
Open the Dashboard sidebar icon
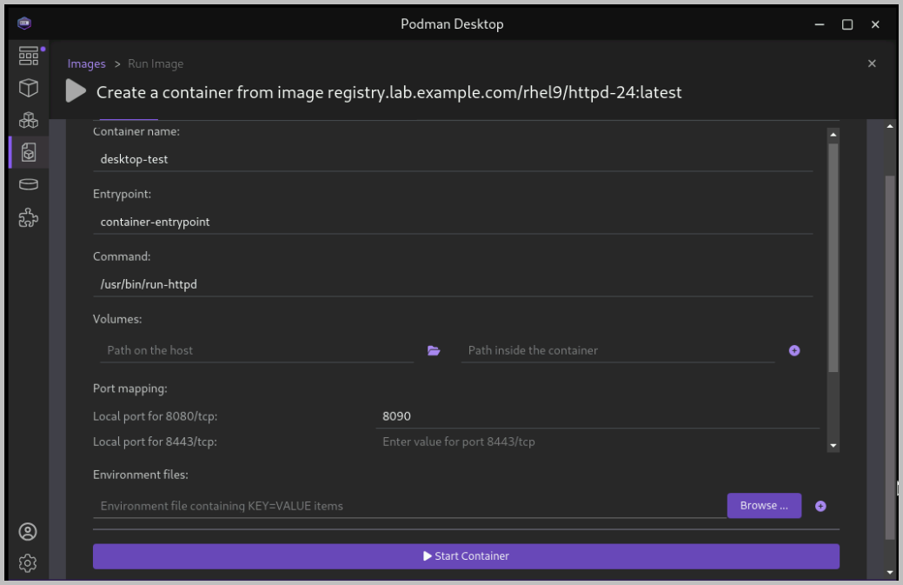[x=29, y=57]
